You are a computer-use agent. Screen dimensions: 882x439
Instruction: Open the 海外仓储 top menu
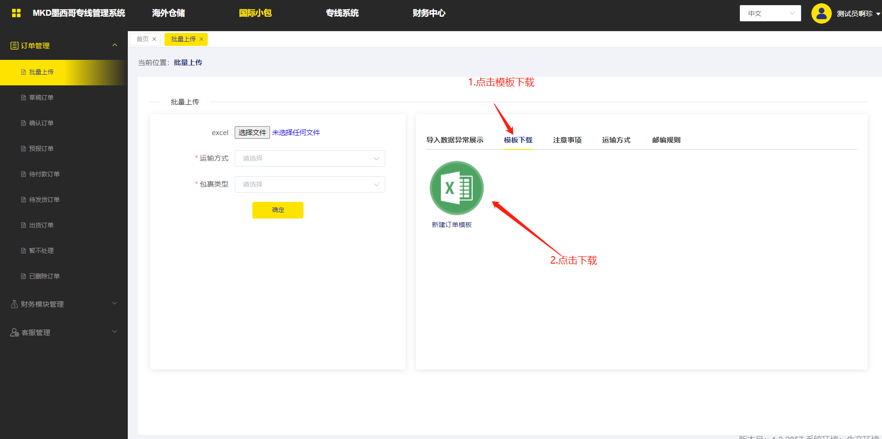pos(168,13)
